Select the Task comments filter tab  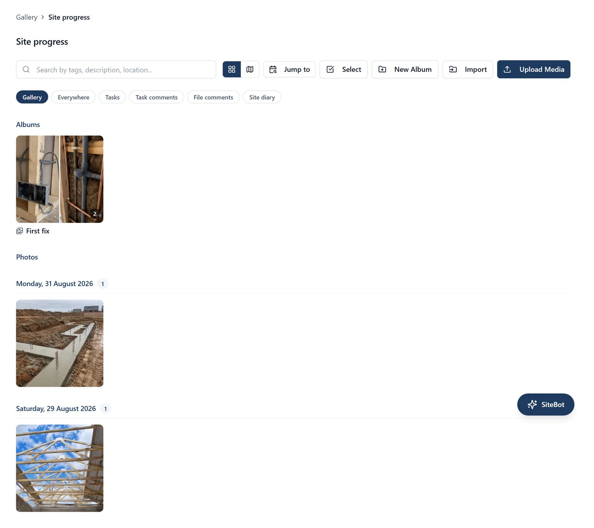(156, 97)
